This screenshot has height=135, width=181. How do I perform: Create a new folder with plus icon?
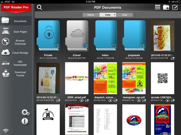point(166,7)
